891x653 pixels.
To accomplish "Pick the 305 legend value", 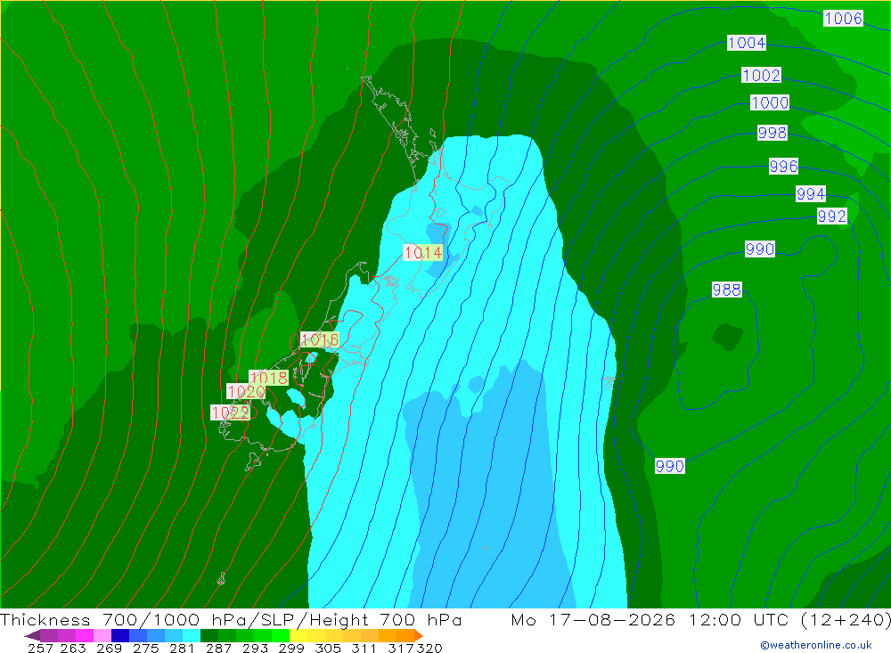I will 328,648.
